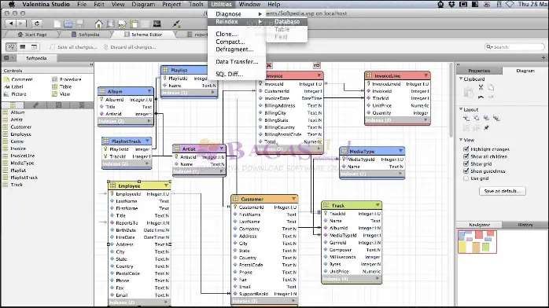549x308 pixels.
Task: Click the cut scissors icon in Clipboard
Action: pyautogui.click(x=481, y=87)
